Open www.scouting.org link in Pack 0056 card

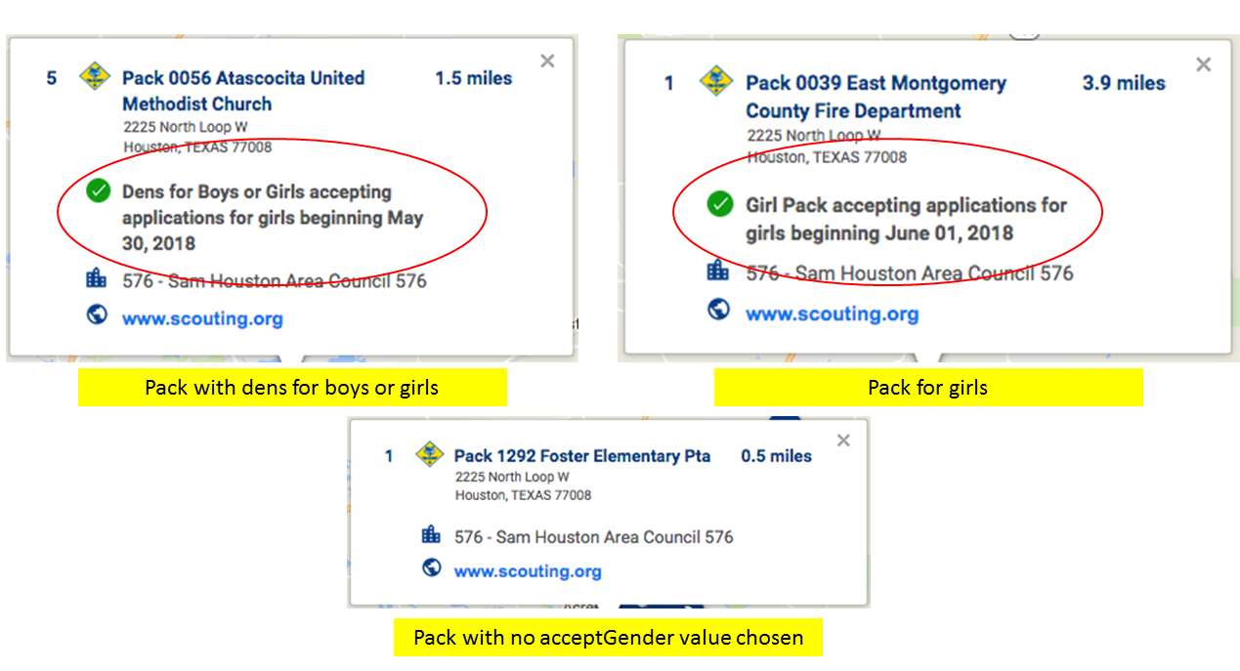click(202, 318)
